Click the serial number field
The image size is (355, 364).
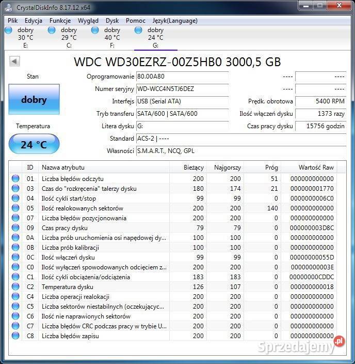pyautogui.click(x=182, y=89)
